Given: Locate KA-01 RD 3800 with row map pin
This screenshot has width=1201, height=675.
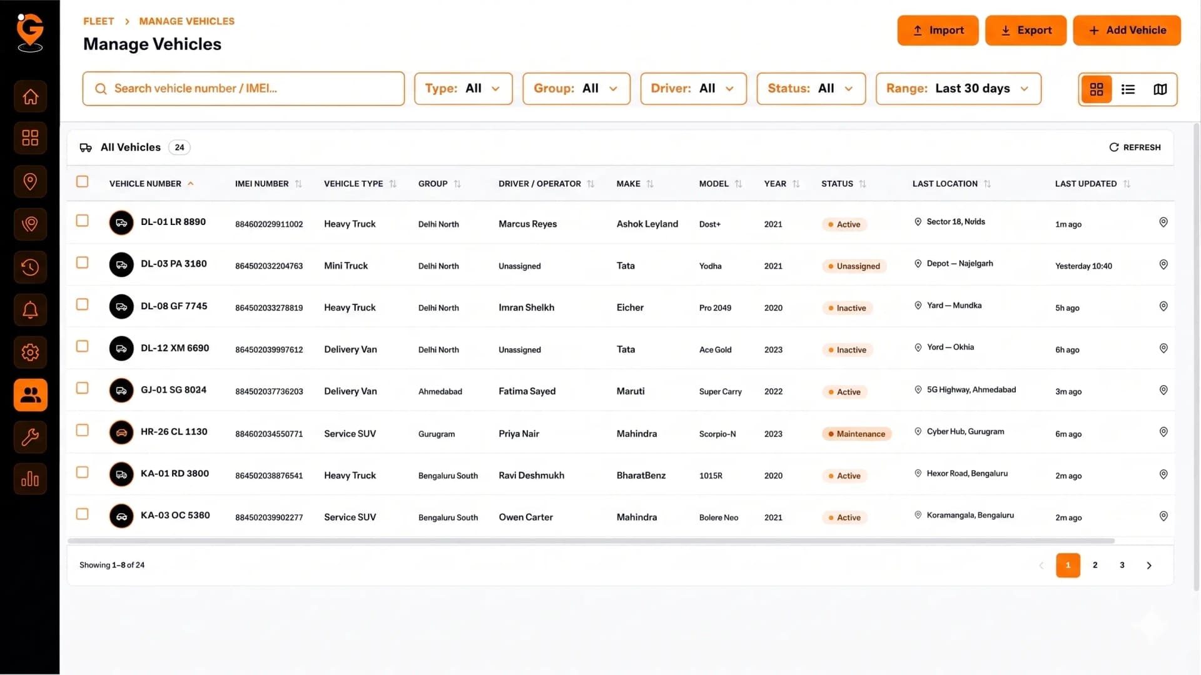Looking at the screenshot, I should point(1163,474).
